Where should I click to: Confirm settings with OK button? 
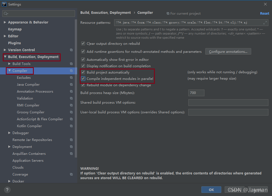(x=211, y=190)
